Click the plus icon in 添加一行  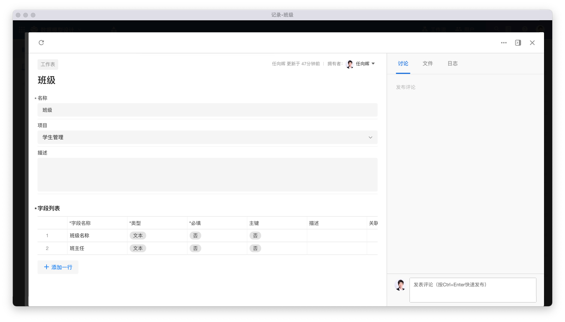click(46, 267)
